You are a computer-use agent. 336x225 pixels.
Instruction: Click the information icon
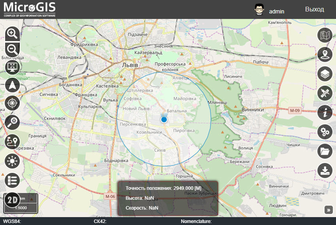pos(325,112)
